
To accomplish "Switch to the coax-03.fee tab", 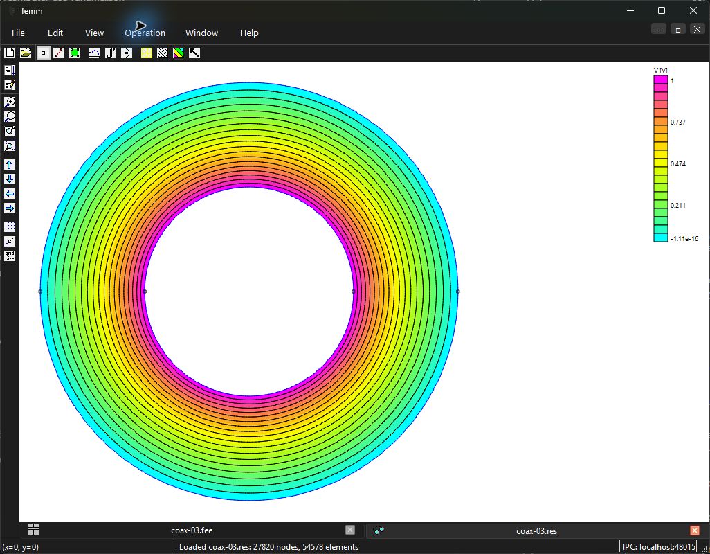I will [192, 530].
